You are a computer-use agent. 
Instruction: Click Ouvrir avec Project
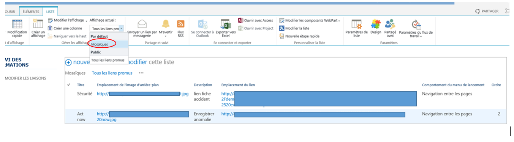[x=256, y=28]
